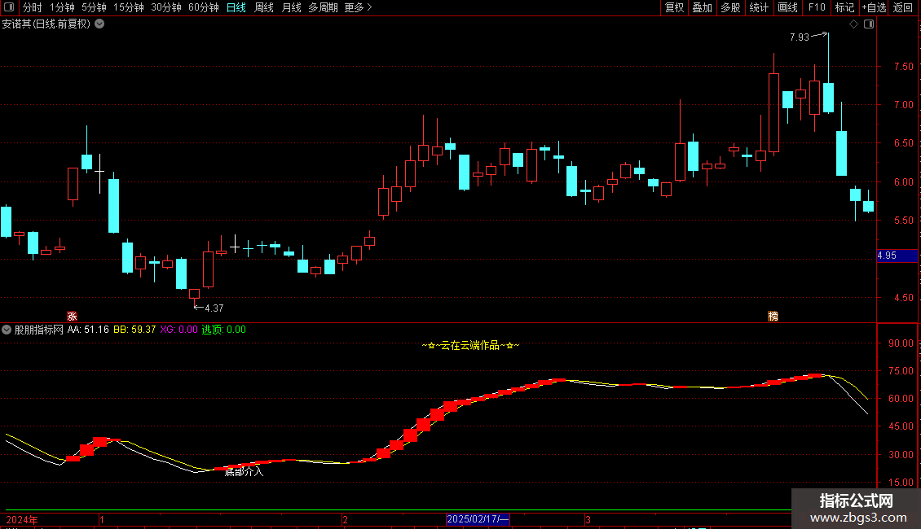The height and width of the screenshot is (529, 921).
Task: Add stock with +自选 button
Action: 874,7
